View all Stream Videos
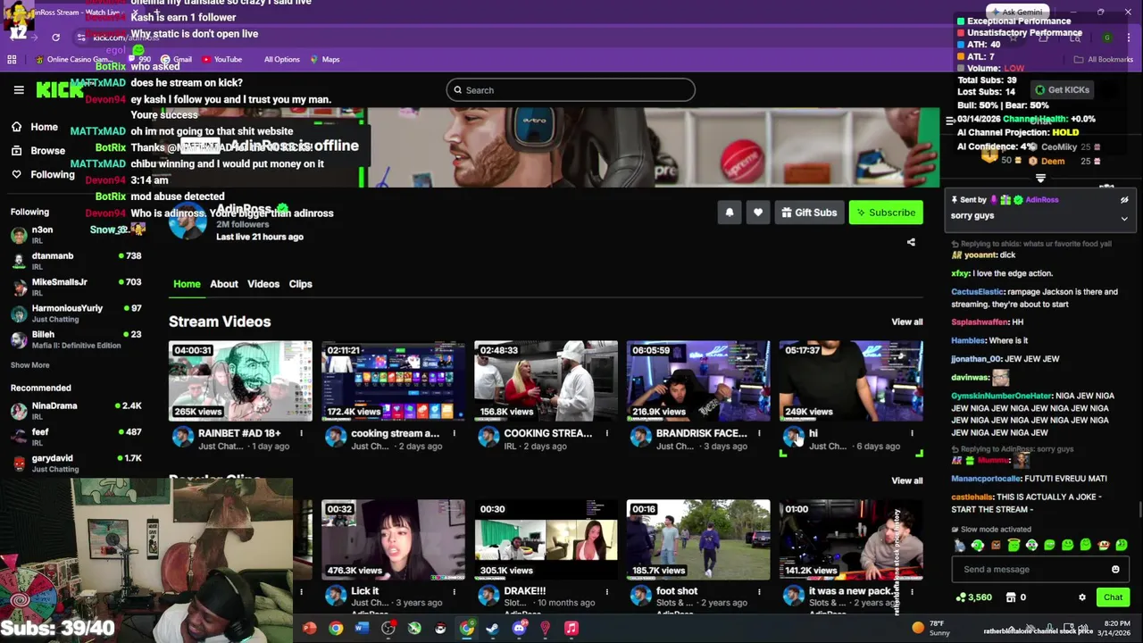 pos(906,321)
